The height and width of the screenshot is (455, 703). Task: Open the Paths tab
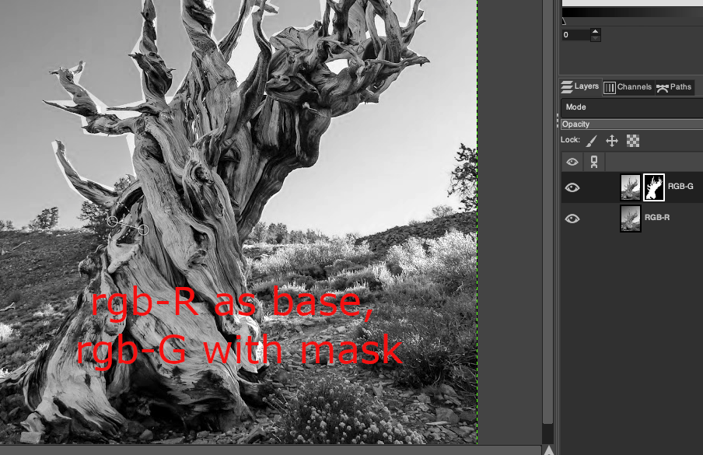coord(674,87)
